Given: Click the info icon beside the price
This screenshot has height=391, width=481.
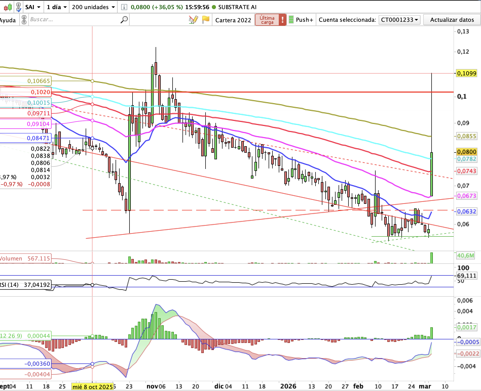Looking at the screenshot, I should tap(124, 7).
